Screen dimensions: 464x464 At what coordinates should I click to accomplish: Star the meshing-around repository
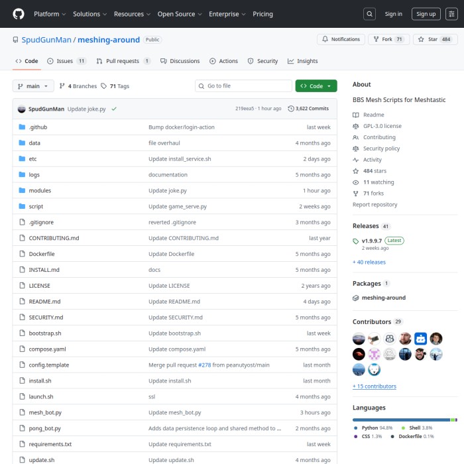(x=435, y=40)
